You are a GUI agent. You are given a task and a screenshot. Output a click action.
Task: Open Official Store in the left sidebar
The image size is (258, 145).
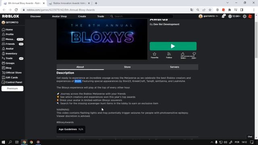[x=12, y=72]
